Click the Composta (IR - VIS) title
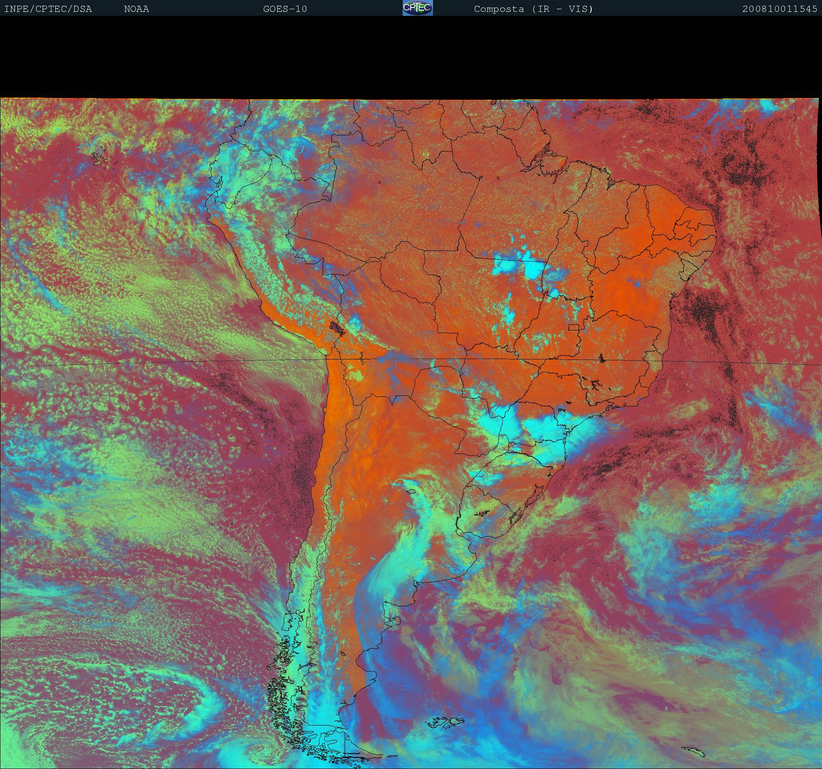This screenshot has height=769, width=822. point(533,9)
